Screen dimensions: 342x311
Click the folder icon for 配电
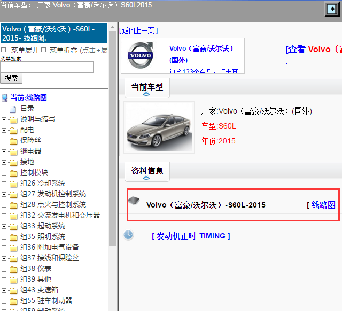(x=13, y=131)
